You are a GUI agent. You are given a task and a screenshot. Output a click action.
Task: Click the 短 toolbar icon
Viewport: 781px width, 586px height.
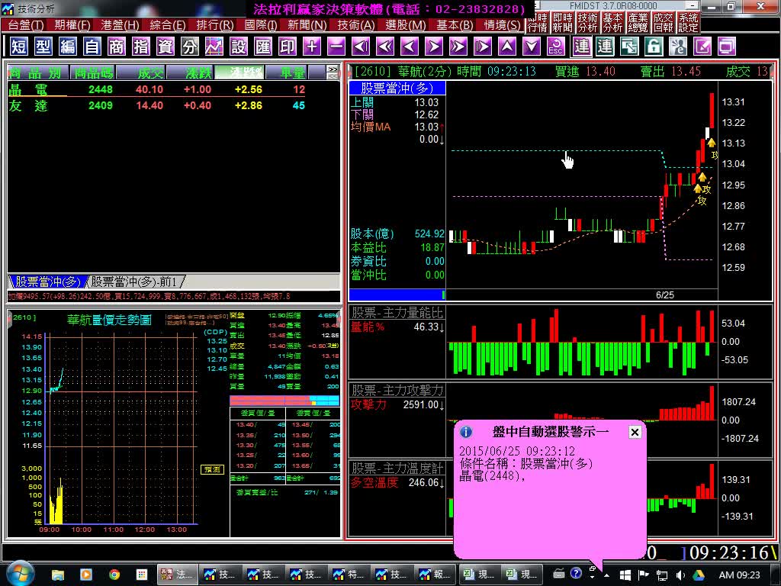[x=18, y=47]
